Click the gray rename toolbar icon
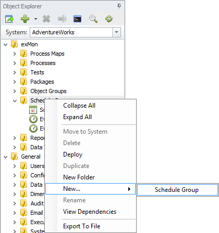Screen dimensions: 219x233 [x=62, y=19]
